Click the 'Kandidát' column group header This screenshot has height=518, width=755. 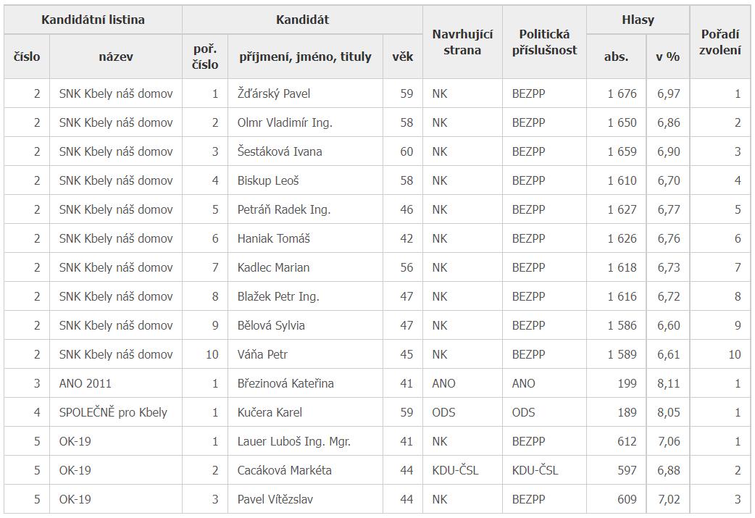coord(302,20)
